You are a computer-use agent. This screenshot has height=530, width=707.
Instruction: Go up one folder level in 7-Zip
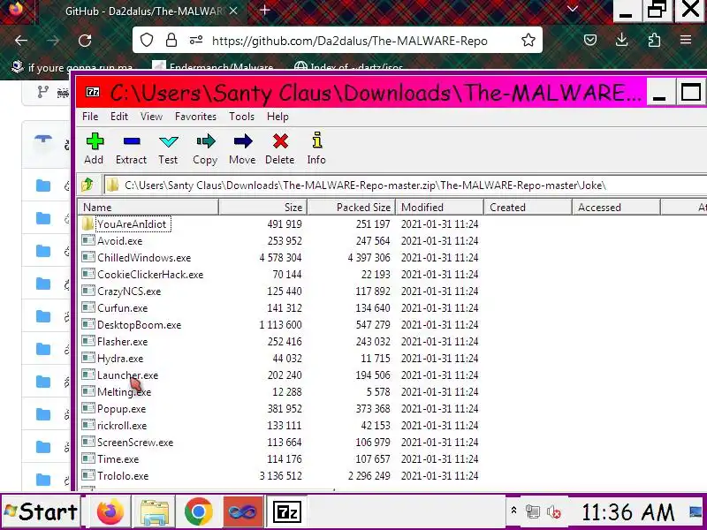pos(87,185)
